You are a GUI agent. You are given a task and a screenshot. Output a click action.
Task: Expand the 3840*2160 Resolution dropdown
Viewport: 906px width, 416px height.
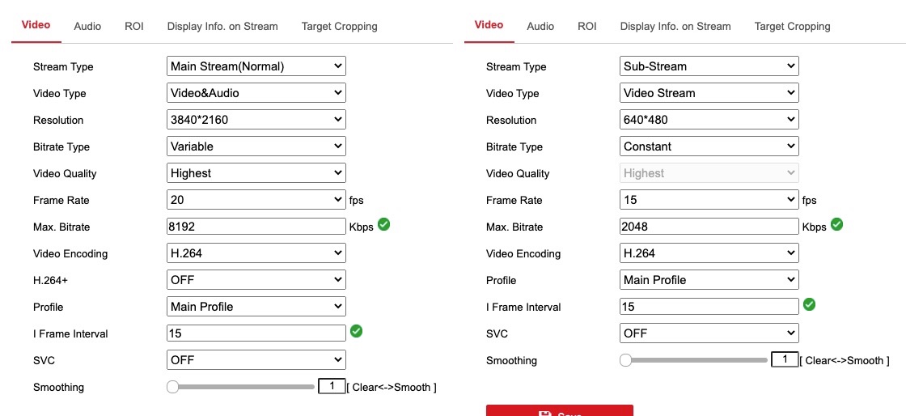tap(256, 120)
